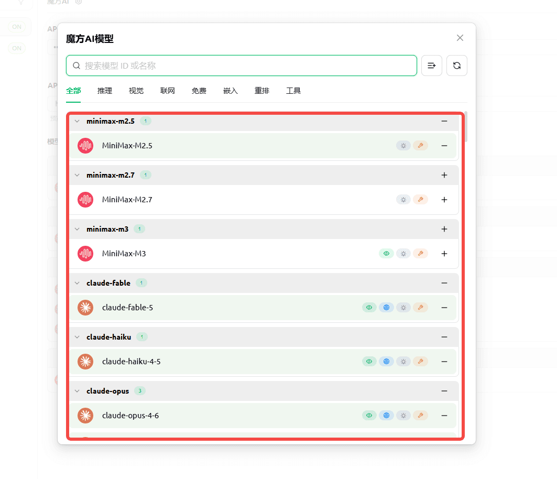
Task: Click the model list vertical scrollbar
Action: click(x=466, y=127)
